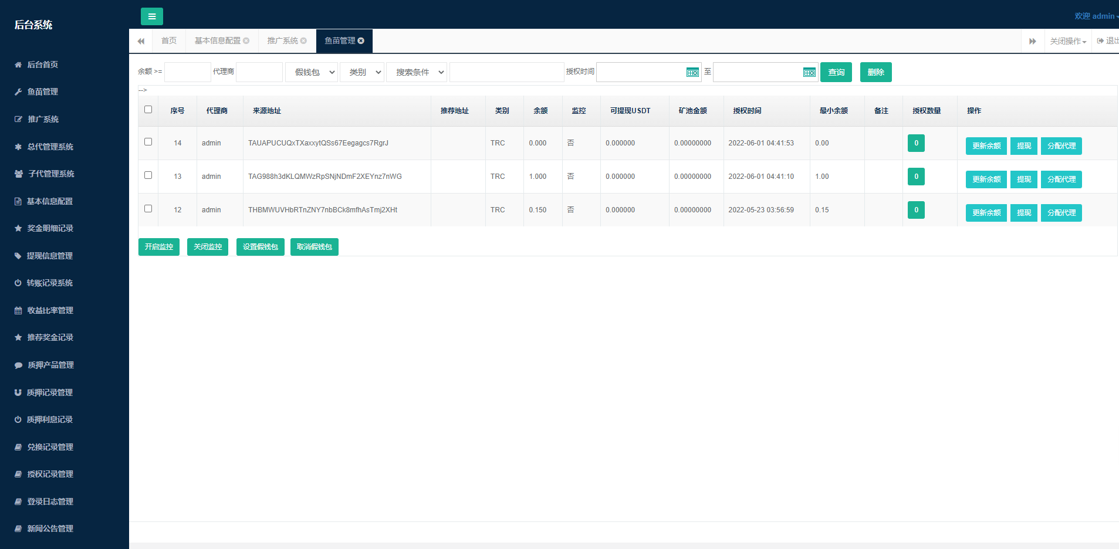The width and height of the screenshot is (1119, 549).
Task: Click the calendar icon for start authorization time
Action: click(x=692, y=72)
